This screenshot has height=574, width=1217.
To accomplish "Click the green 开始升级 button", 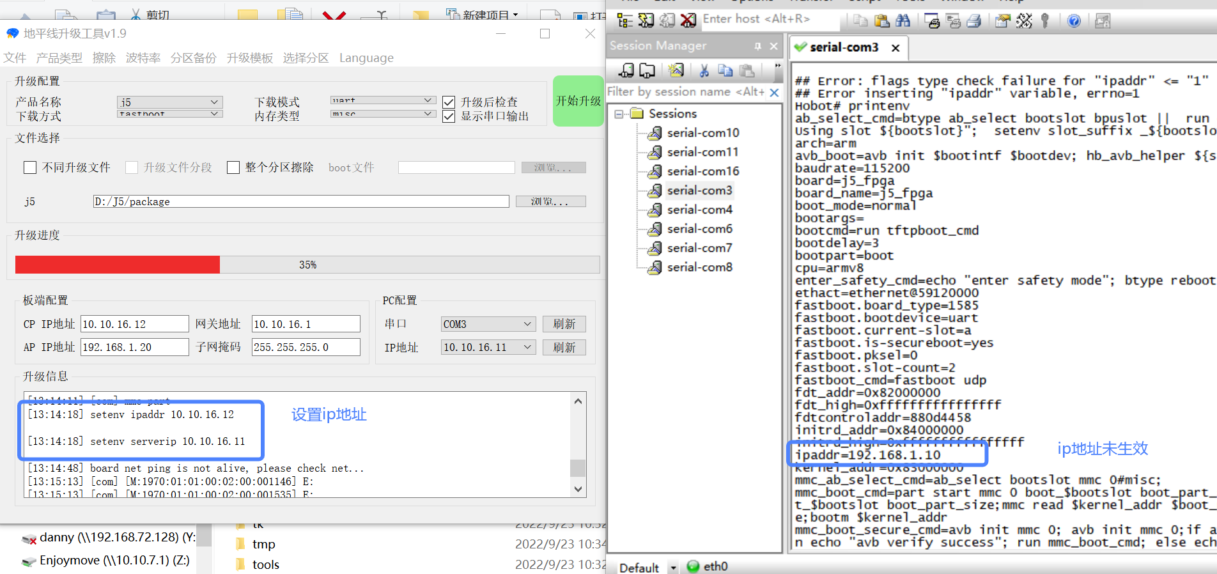I will click(578, 101).
